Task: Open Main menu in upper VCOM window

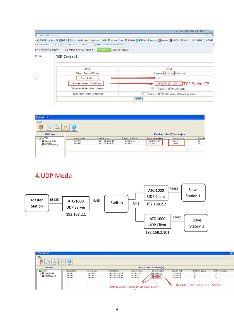Action: (x=40, y=122)
